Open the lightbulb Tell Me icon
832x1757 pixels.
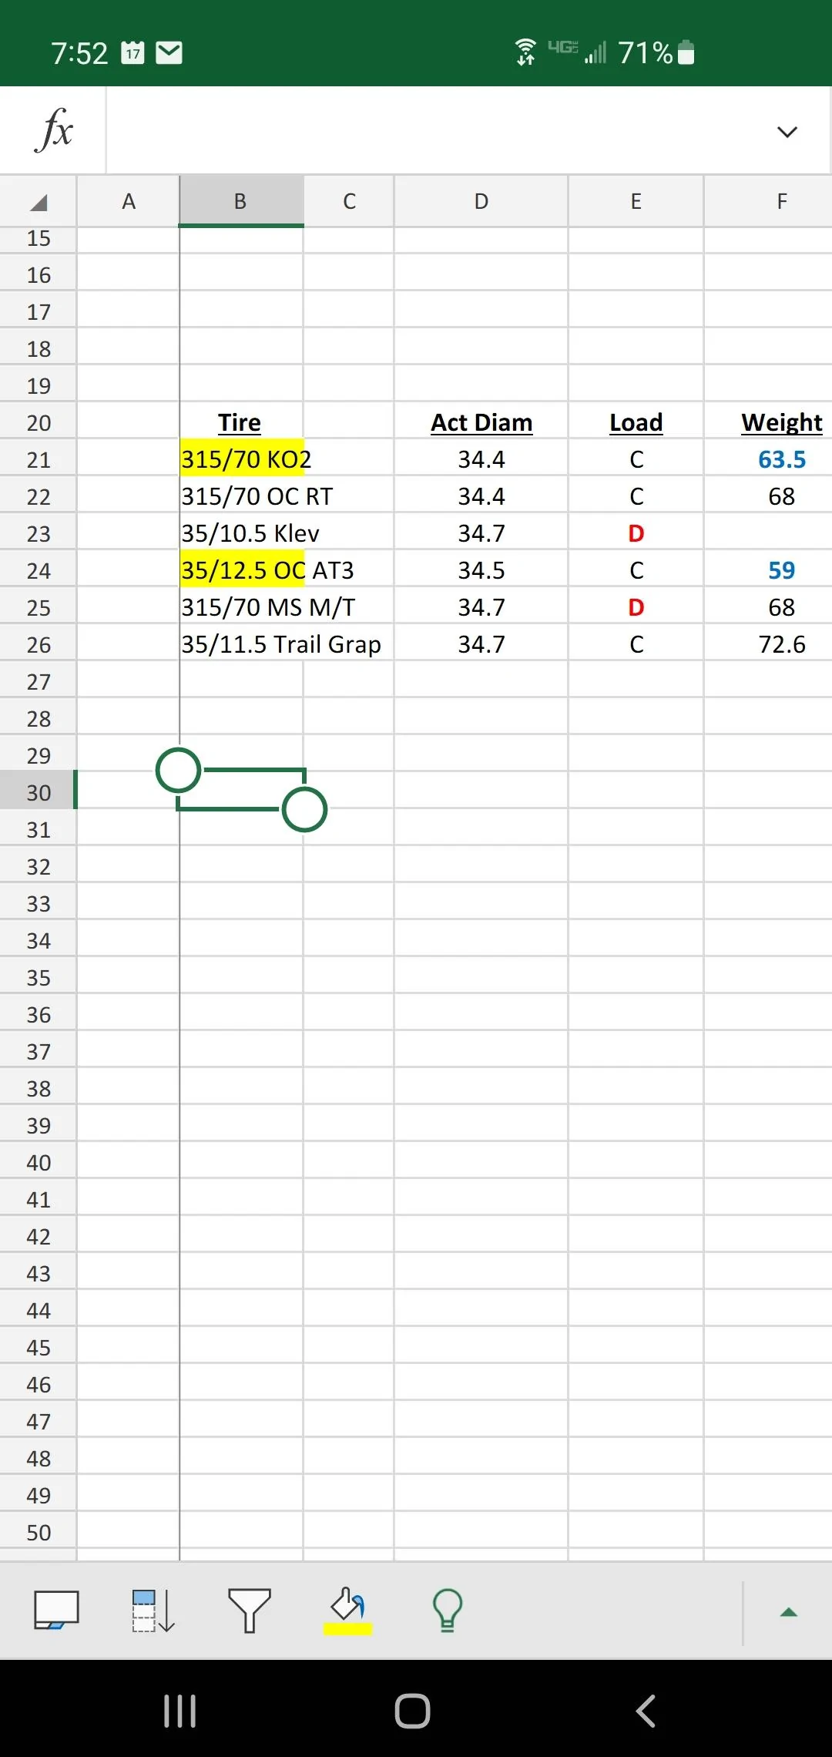(x=448, y=1611)
